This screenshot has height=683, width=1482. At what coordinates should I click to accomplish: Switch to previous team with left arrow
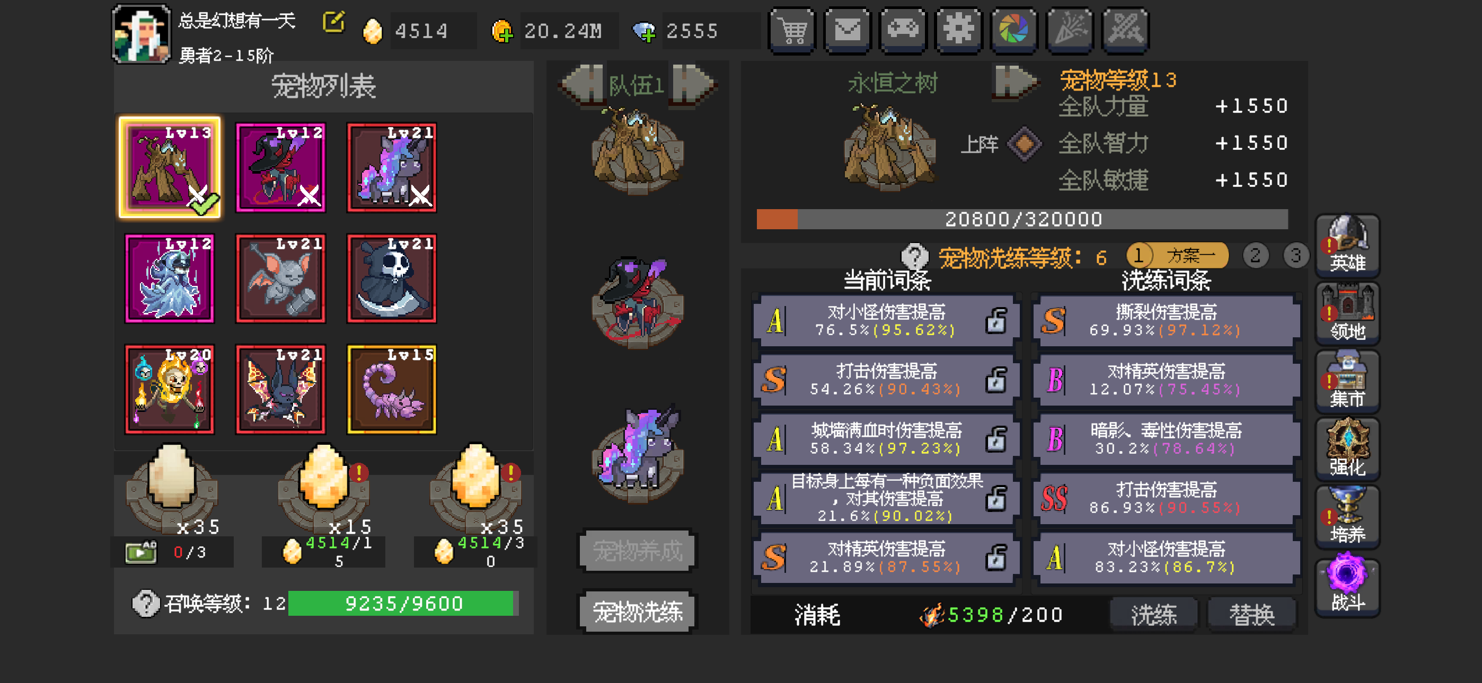click(x=582, y=85)
